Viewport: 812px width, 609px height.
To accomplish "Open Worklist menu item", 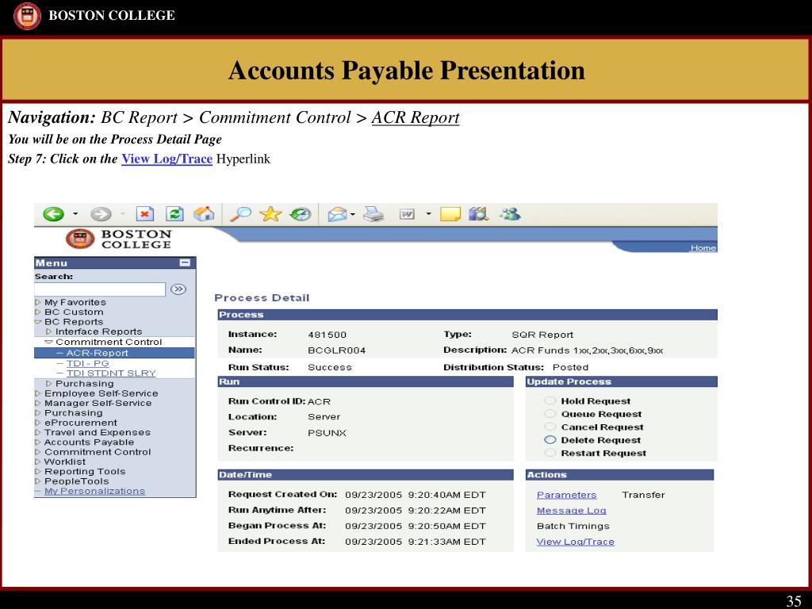I will tap(65, 462).
